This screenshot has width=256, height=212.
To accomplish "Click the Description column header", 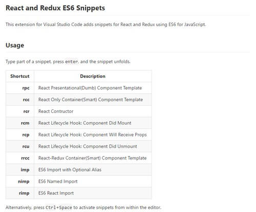I will 93,76.
